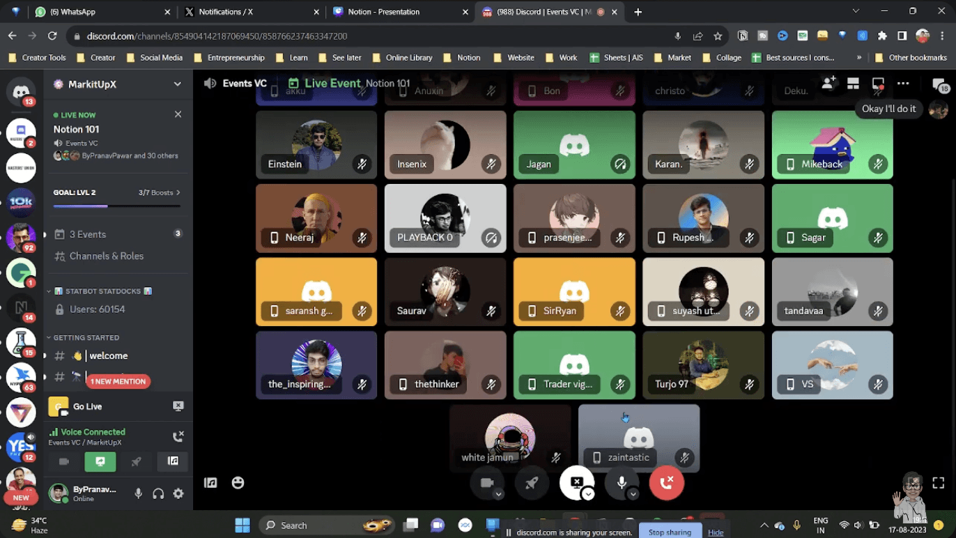The height and width of the screenshot is (538, 956).
Task: Toggle microphone in the call controls
Action: 622,483
